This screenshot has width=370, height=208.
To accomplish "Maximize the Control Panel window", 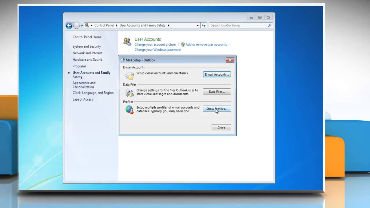I will tap(260, 18).
